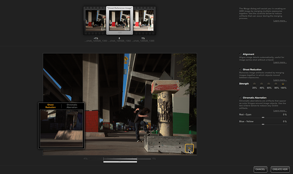This screenshot has height=174, width=293.
Task: Set ghost reduction strength to 60%
Action: (269, 84)
